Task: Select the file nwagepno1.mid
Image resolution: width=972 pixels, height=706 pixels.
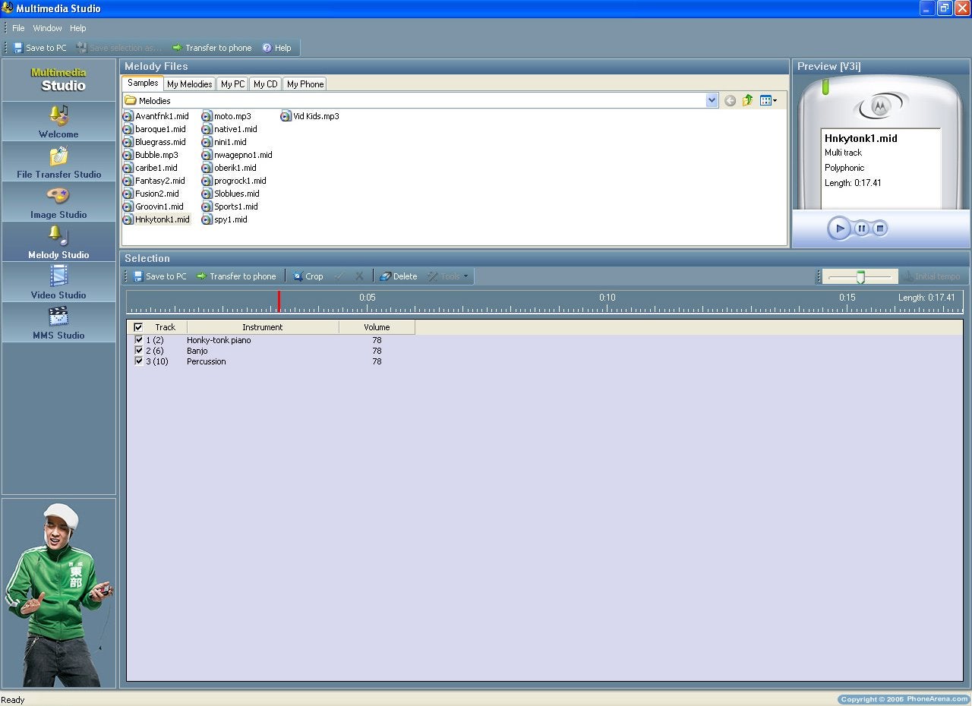Action: pyautogui.click(x=237, y=155)
